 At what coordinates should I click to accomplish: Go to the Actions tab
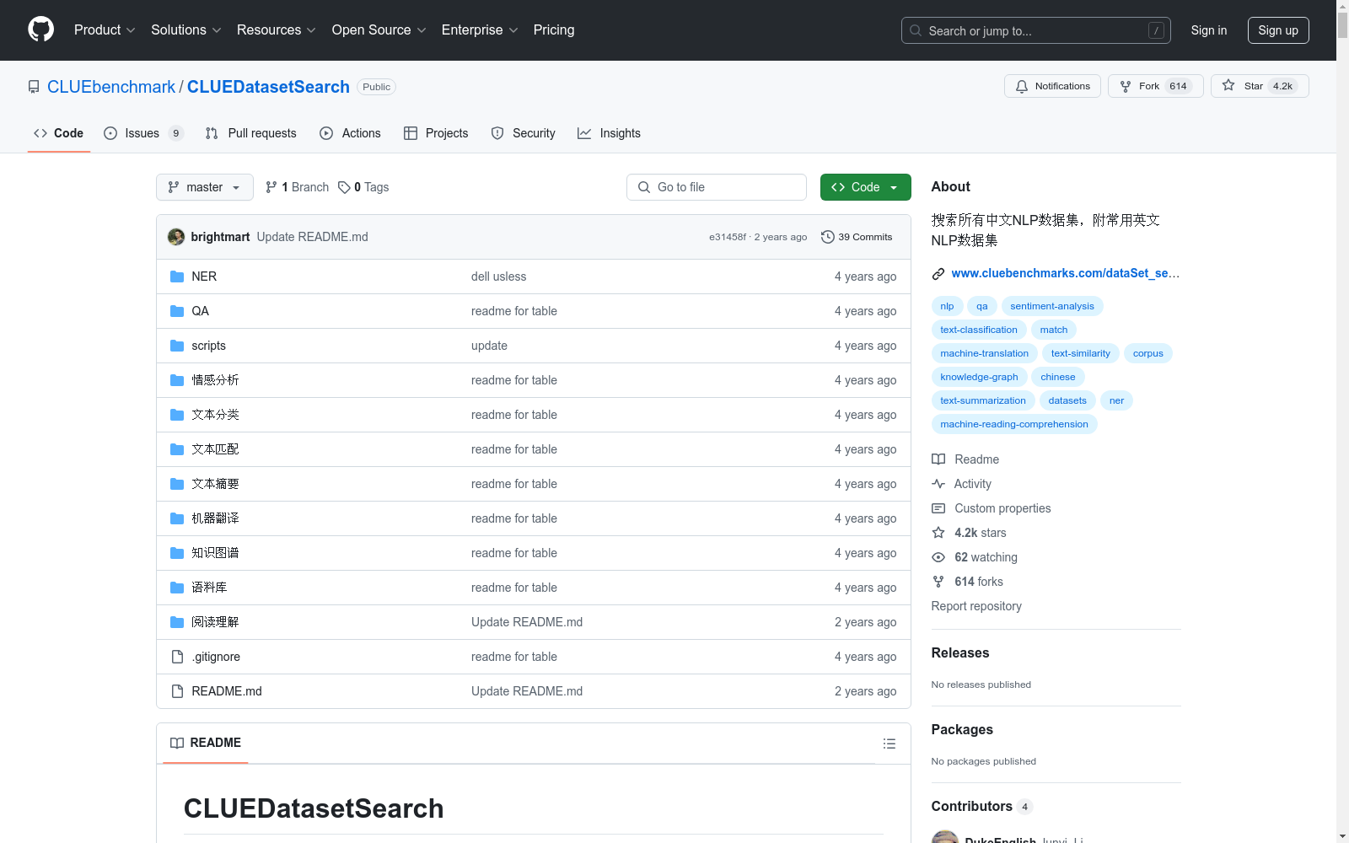(351, 133)
